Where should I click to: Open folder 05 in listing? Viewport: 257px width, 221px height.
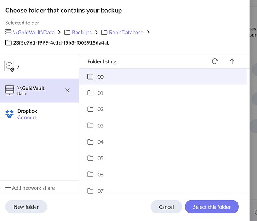pos(163,158)
